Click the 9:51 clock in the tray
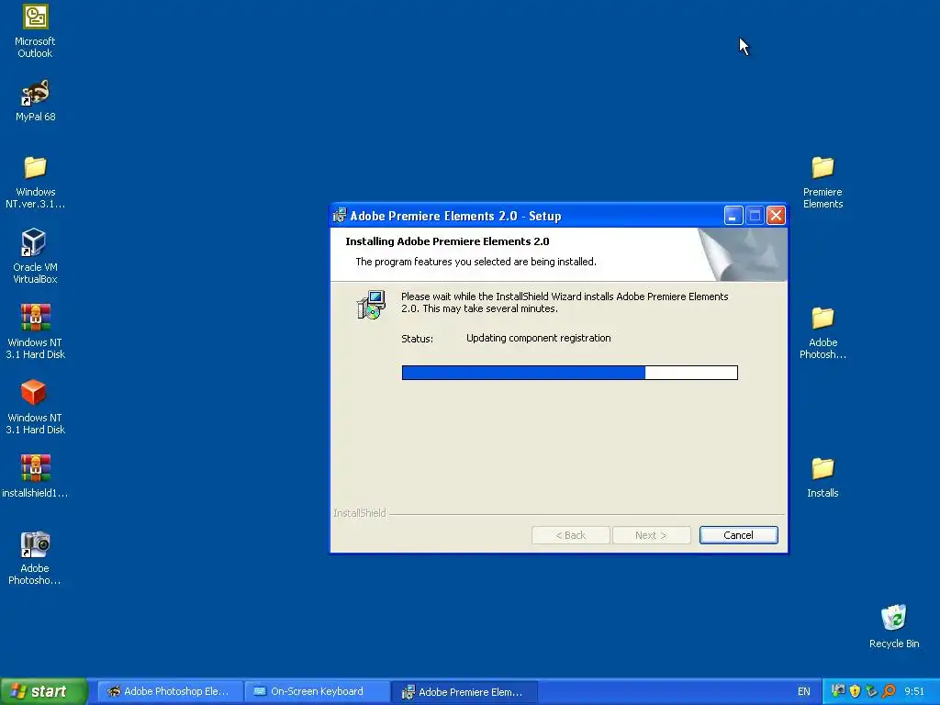940x705 pixels. (x=914, y=691)
